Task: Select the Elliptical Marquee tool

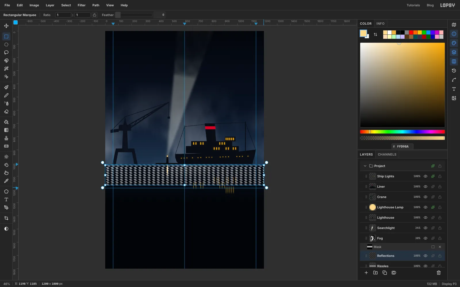Action: [x=6, y=44]
